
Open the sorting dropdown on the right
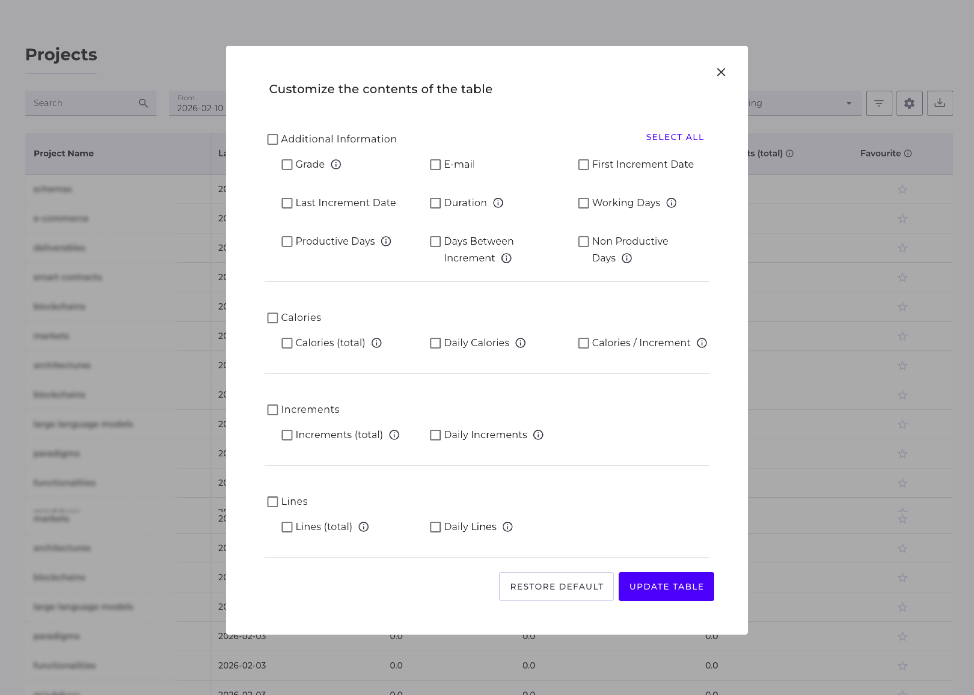pos(848,103)
